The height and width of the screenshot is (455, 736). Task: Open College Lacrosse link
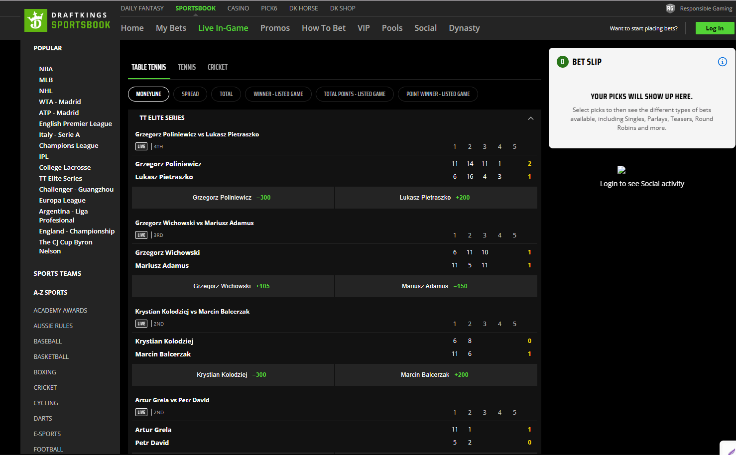tap(65, 168)
